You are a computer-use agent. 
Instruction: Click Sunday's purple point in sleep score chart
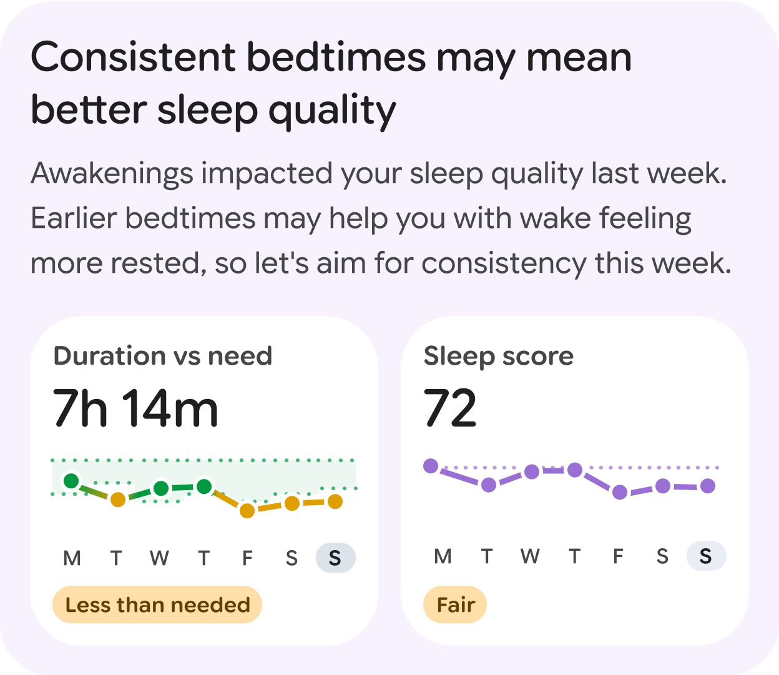[707, 486]
